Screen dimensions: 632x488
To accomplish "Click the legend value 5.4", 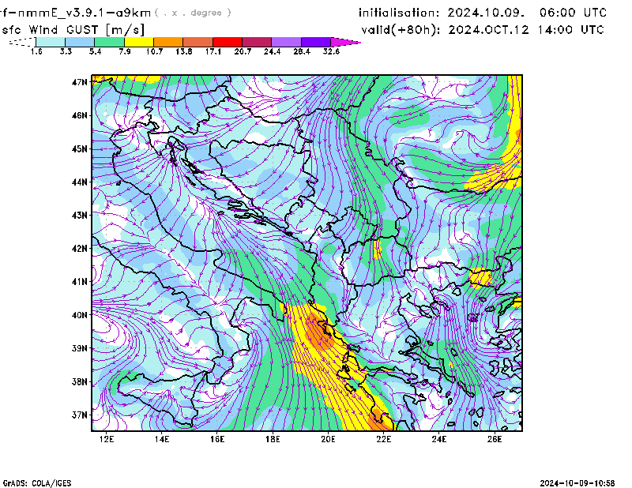I will pyautogui.click(x=95, y=51).
